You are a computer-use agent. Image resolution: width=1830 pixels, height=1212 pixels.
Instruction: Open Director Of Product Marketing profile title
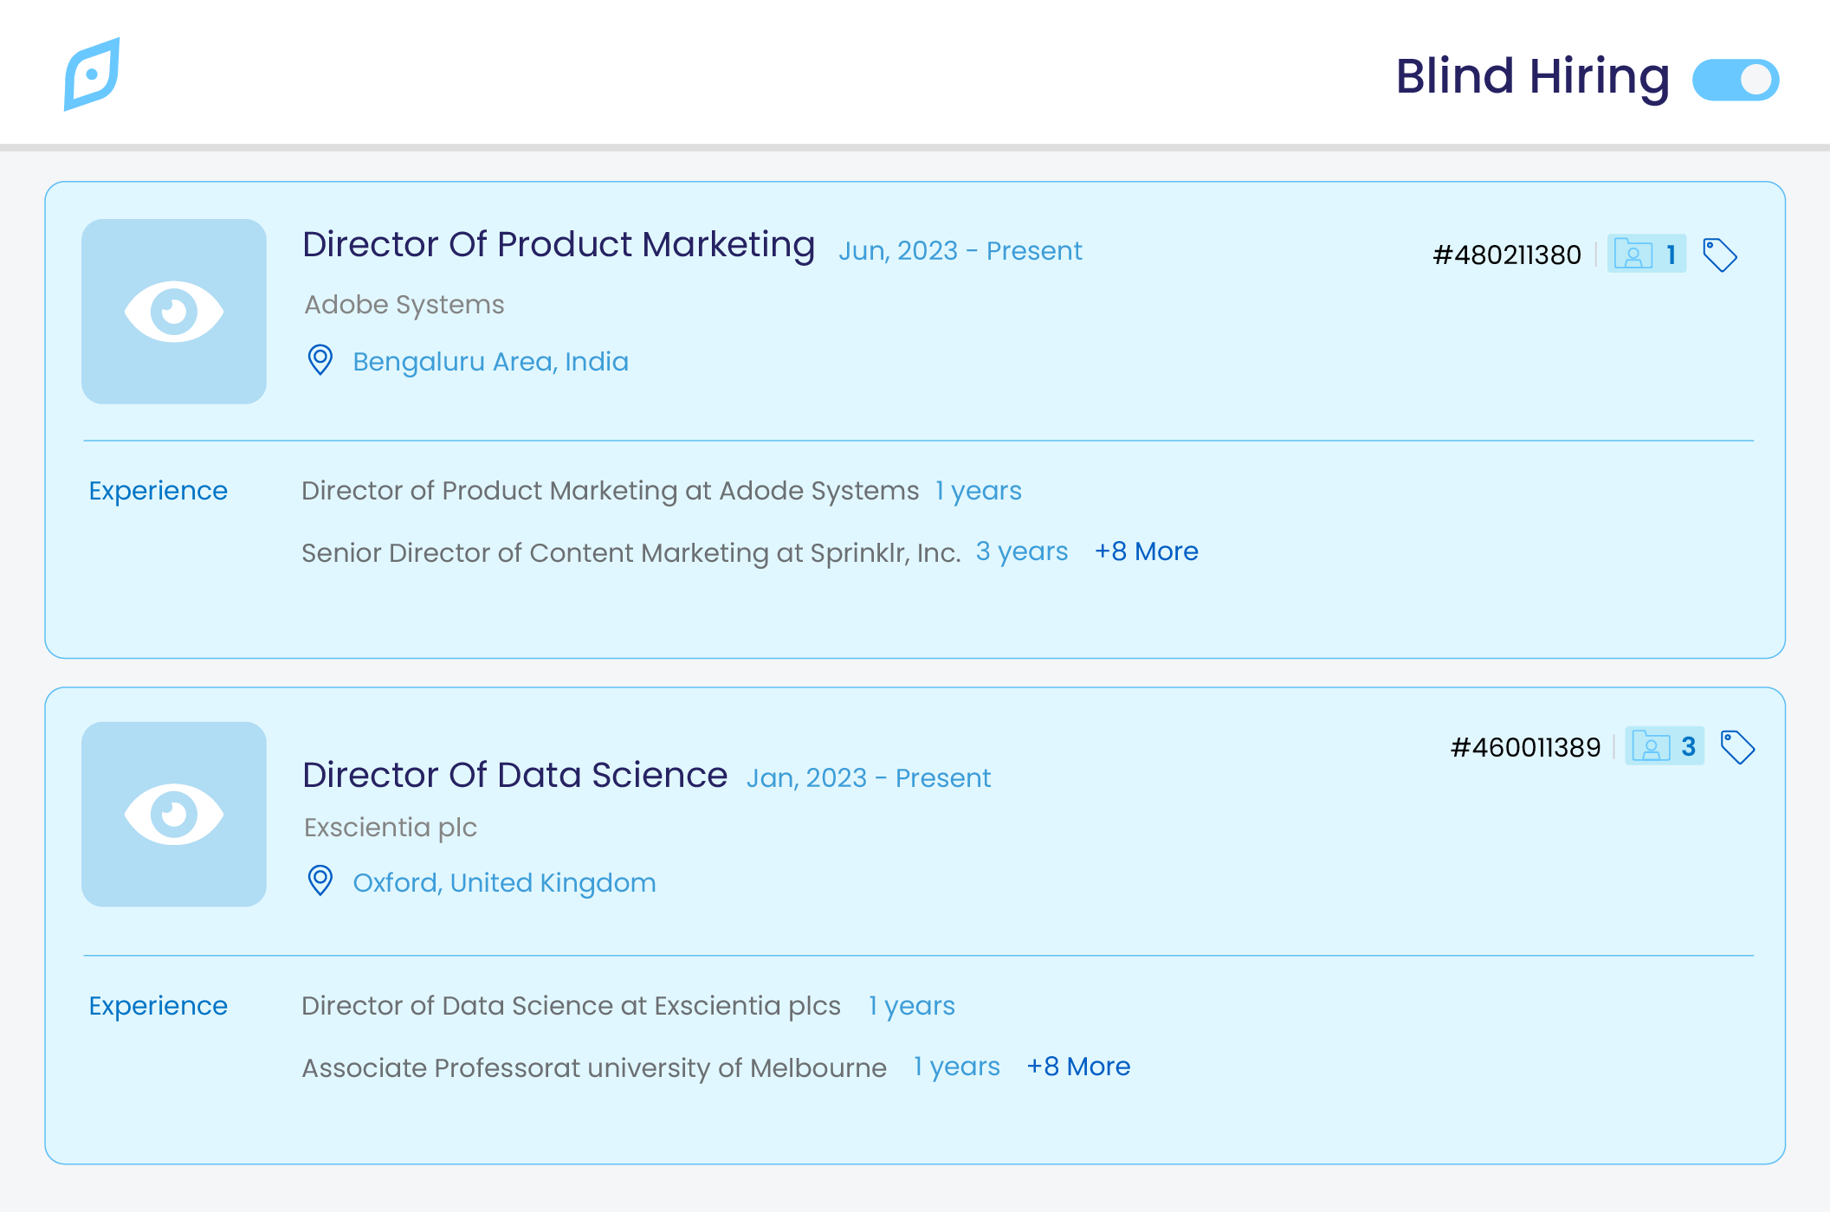[559, 245]
